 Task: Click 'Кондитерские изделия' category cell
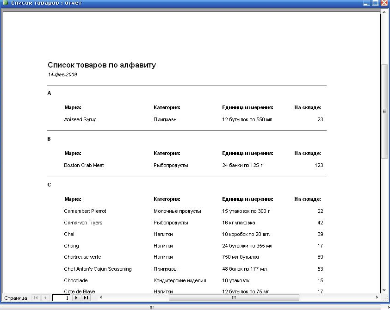[180, 280]
